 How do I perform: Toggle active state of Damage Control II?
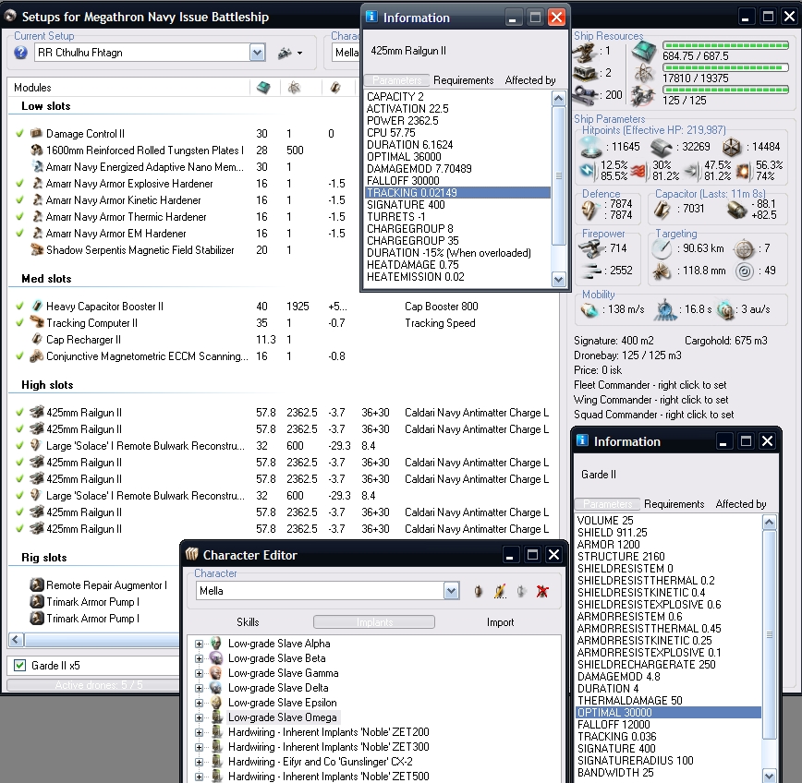[x=19, y=133]
